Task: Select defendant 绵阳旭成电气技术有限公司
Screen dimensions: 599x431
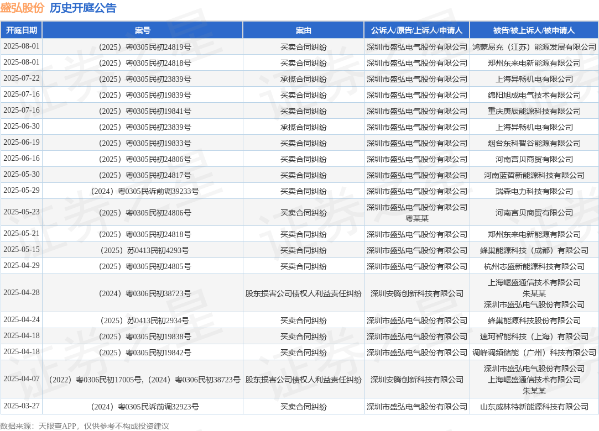Action: (x=534, y=95)
